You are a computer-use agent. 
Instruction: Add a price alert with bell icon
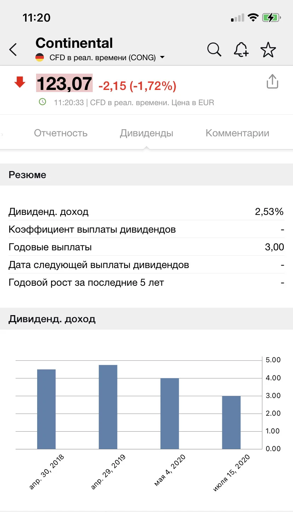[241, 50]
